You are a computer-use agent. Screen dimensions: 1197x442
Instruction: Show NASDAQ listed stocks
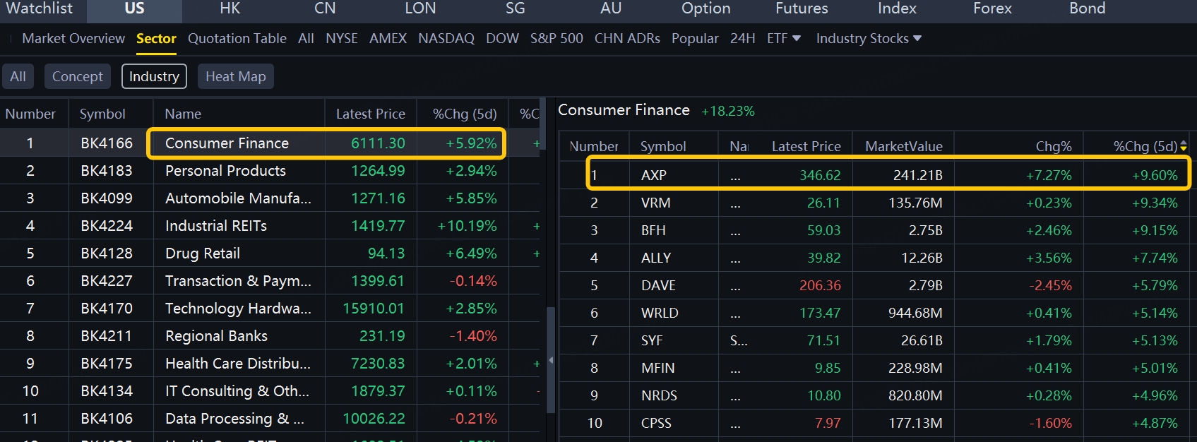[446, 38]
